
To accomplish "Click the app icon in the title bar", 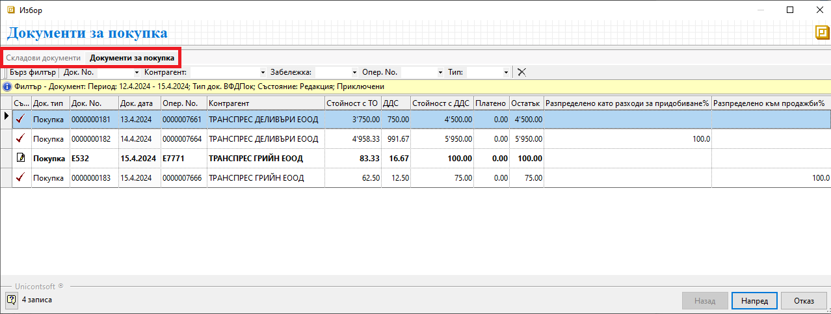I will [10, 10].
